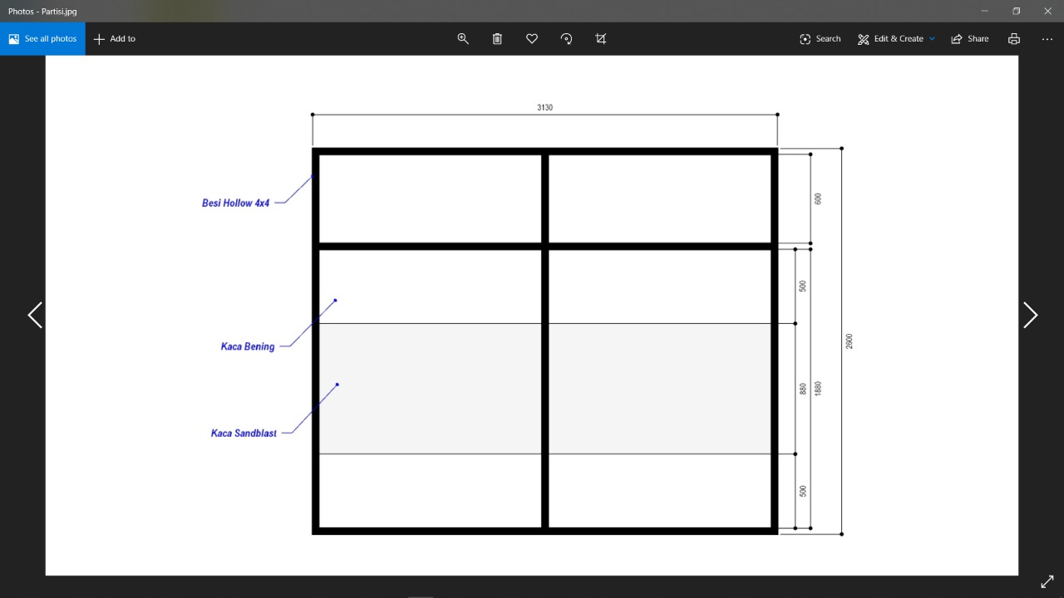Click the Add to button

pyautogui.click(x=115, y=39)
